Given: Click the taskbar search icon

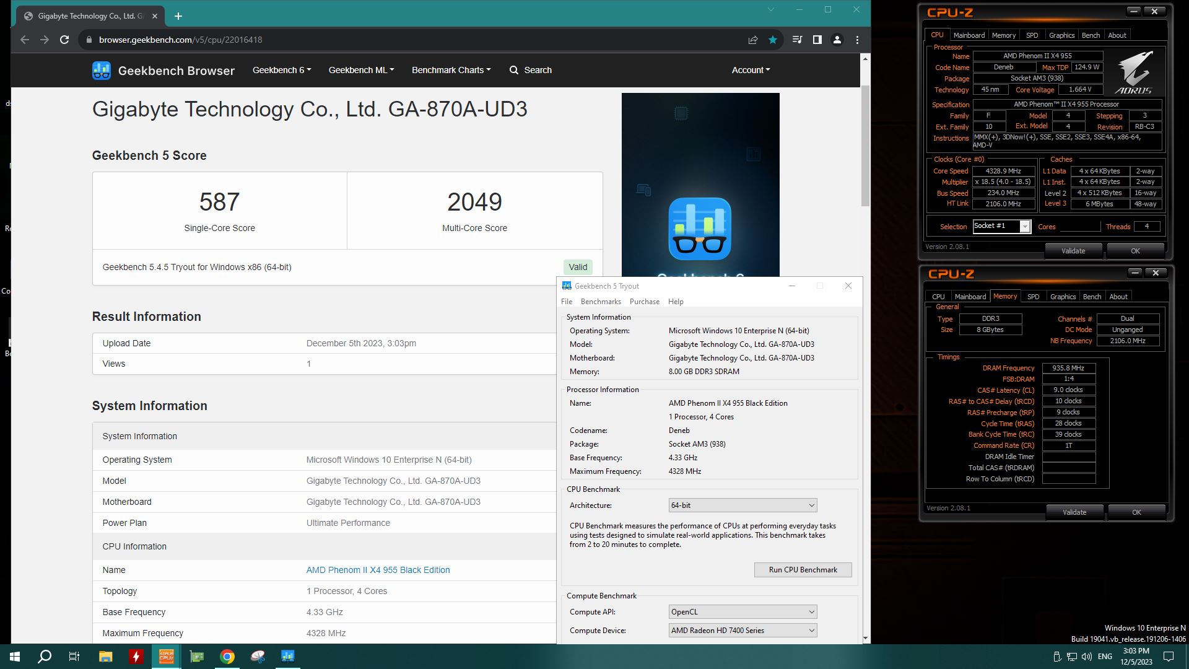Looking at the screenshot, I should pyautogui.click(x=45, y=657).
